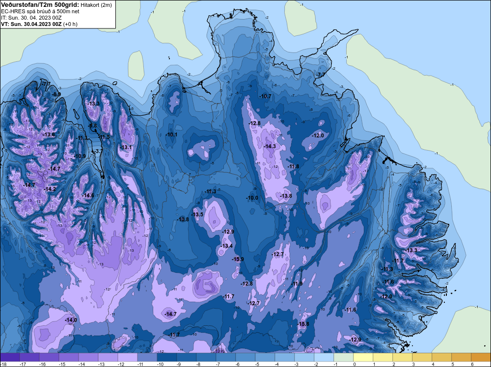Click the -14.6 temperature value on the map

(x=88, y=196)
